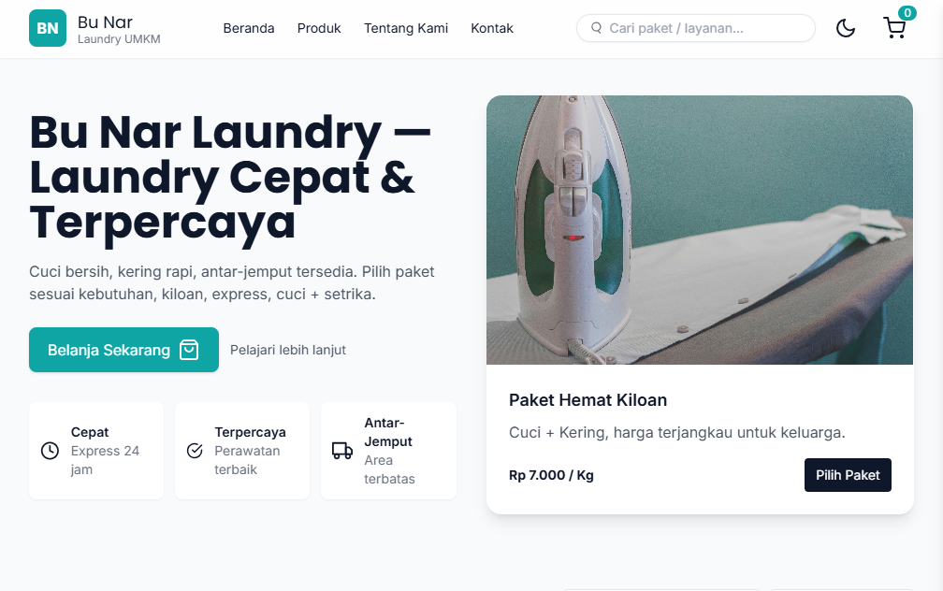Click the checkmark icon beside Terpercaya

[x=195, y=451]
